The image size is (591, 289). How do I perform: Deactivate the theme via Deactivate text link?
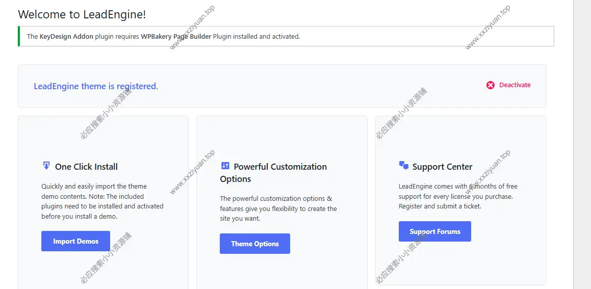tap(515, 85)
